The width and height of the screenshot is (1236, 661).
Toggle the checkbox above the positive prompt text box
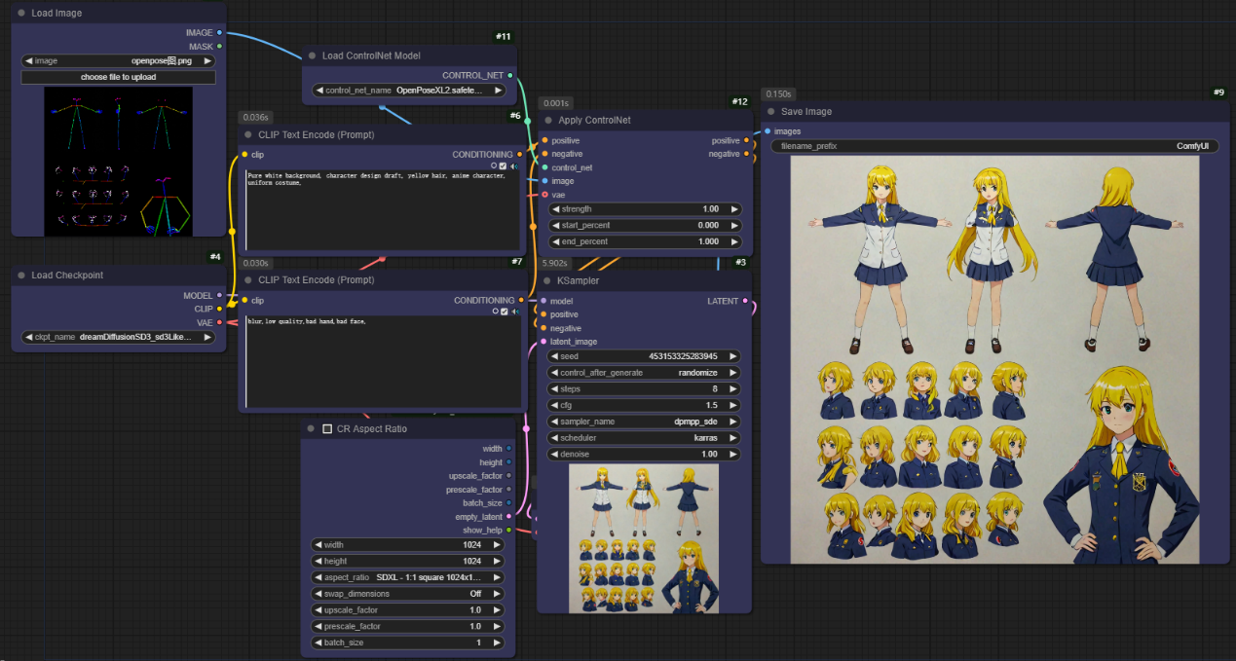(504, 166)
